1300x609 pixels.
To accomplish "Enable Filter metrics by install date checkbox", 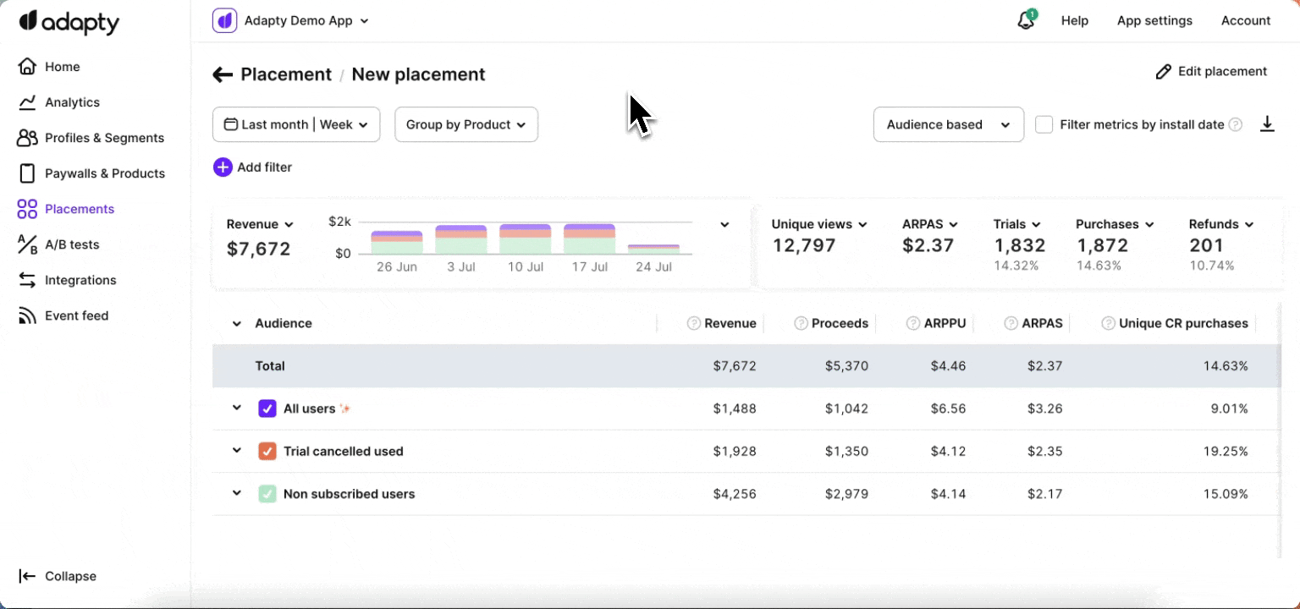I will coord(1044,124).
